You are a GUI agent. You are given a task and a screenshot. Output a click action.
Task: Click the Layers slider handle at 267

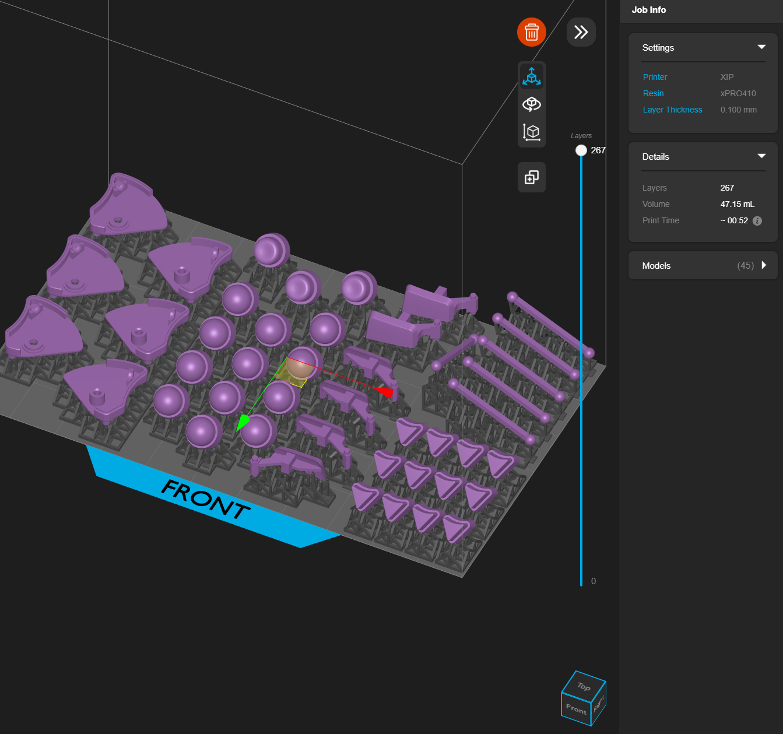point(581,150)
